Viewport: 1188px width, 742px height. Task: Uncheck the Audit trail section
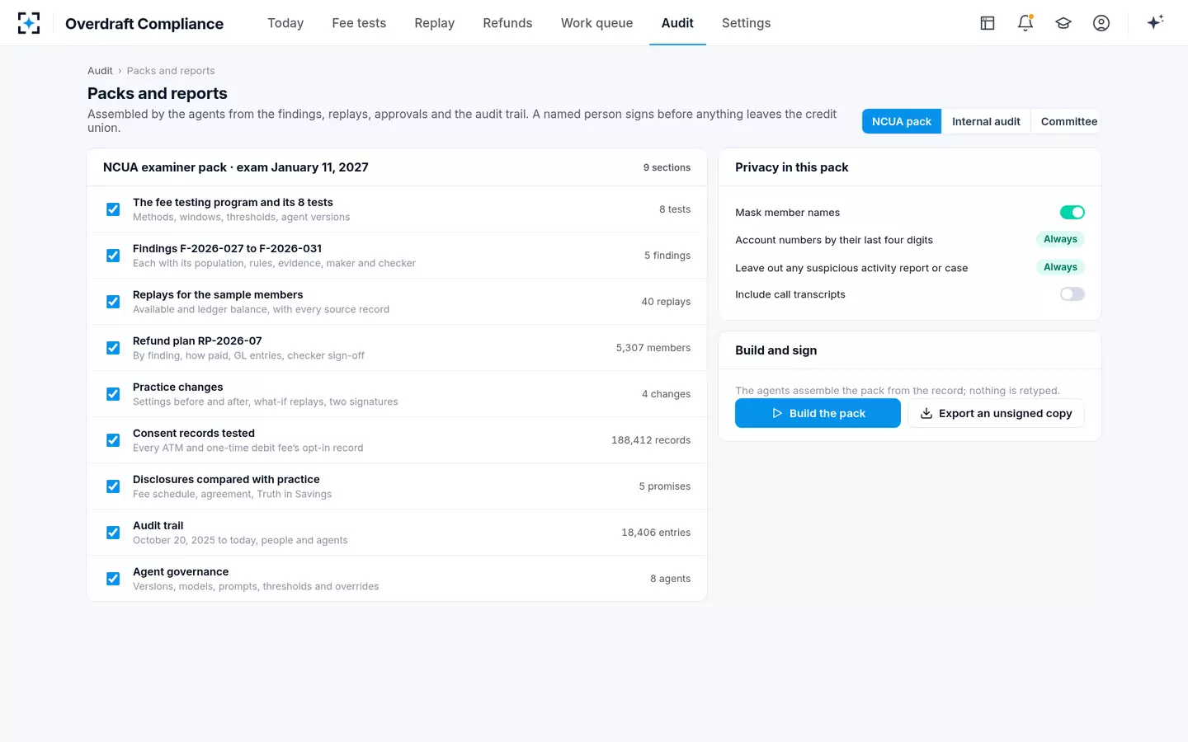[x=113, y=533]
